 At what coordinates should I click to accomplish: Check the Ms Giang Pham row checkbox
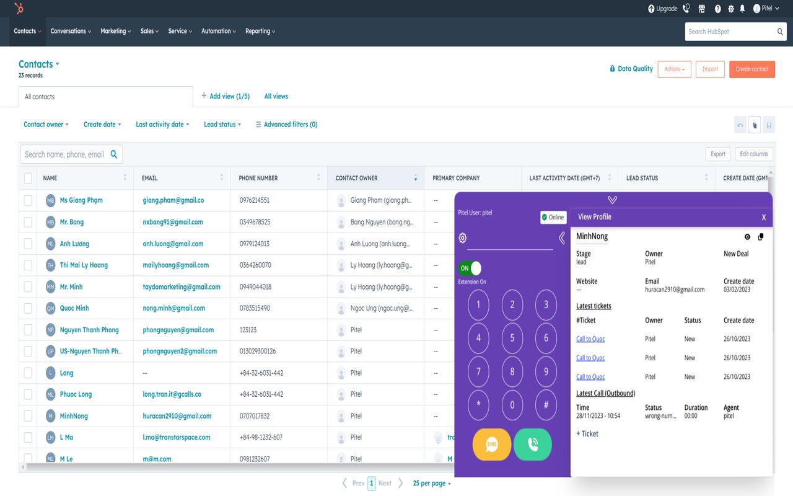point(28,201)
